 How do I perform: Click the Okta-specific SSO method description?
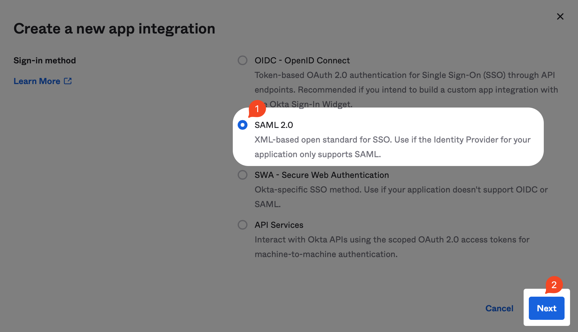tap(401, 197)
